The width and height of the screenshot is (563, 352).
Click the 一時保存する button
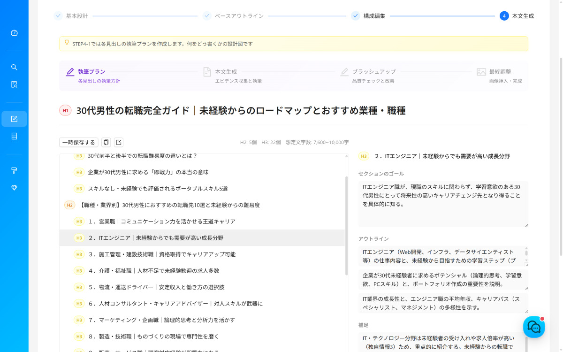78,142
